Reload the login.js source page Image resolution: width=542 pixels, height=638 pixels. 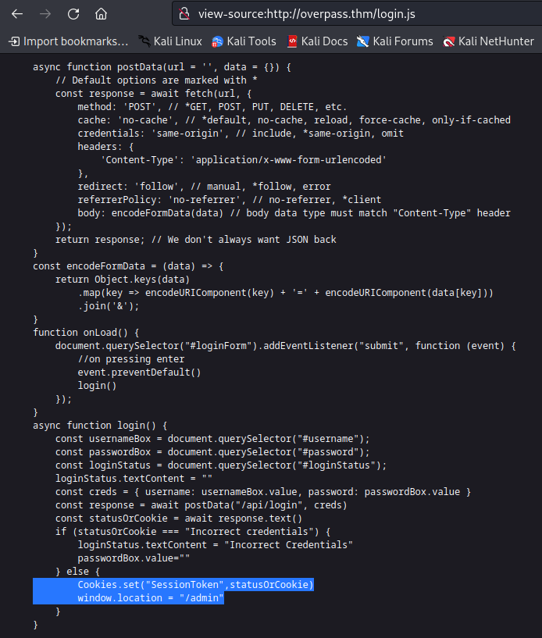73,14
